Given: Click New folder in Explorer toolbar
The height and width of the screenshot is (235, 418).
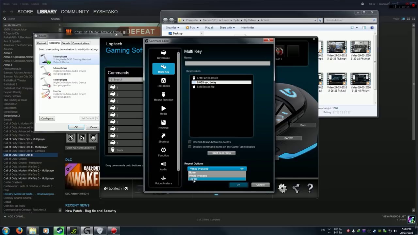Looking at the screenshot, I should pos(248,28).
